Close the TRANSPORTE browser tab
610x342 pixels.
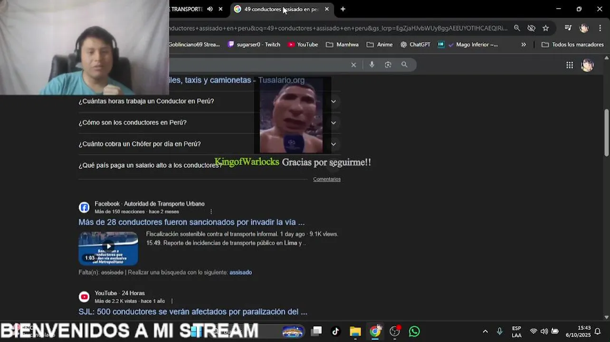(220, 9)
